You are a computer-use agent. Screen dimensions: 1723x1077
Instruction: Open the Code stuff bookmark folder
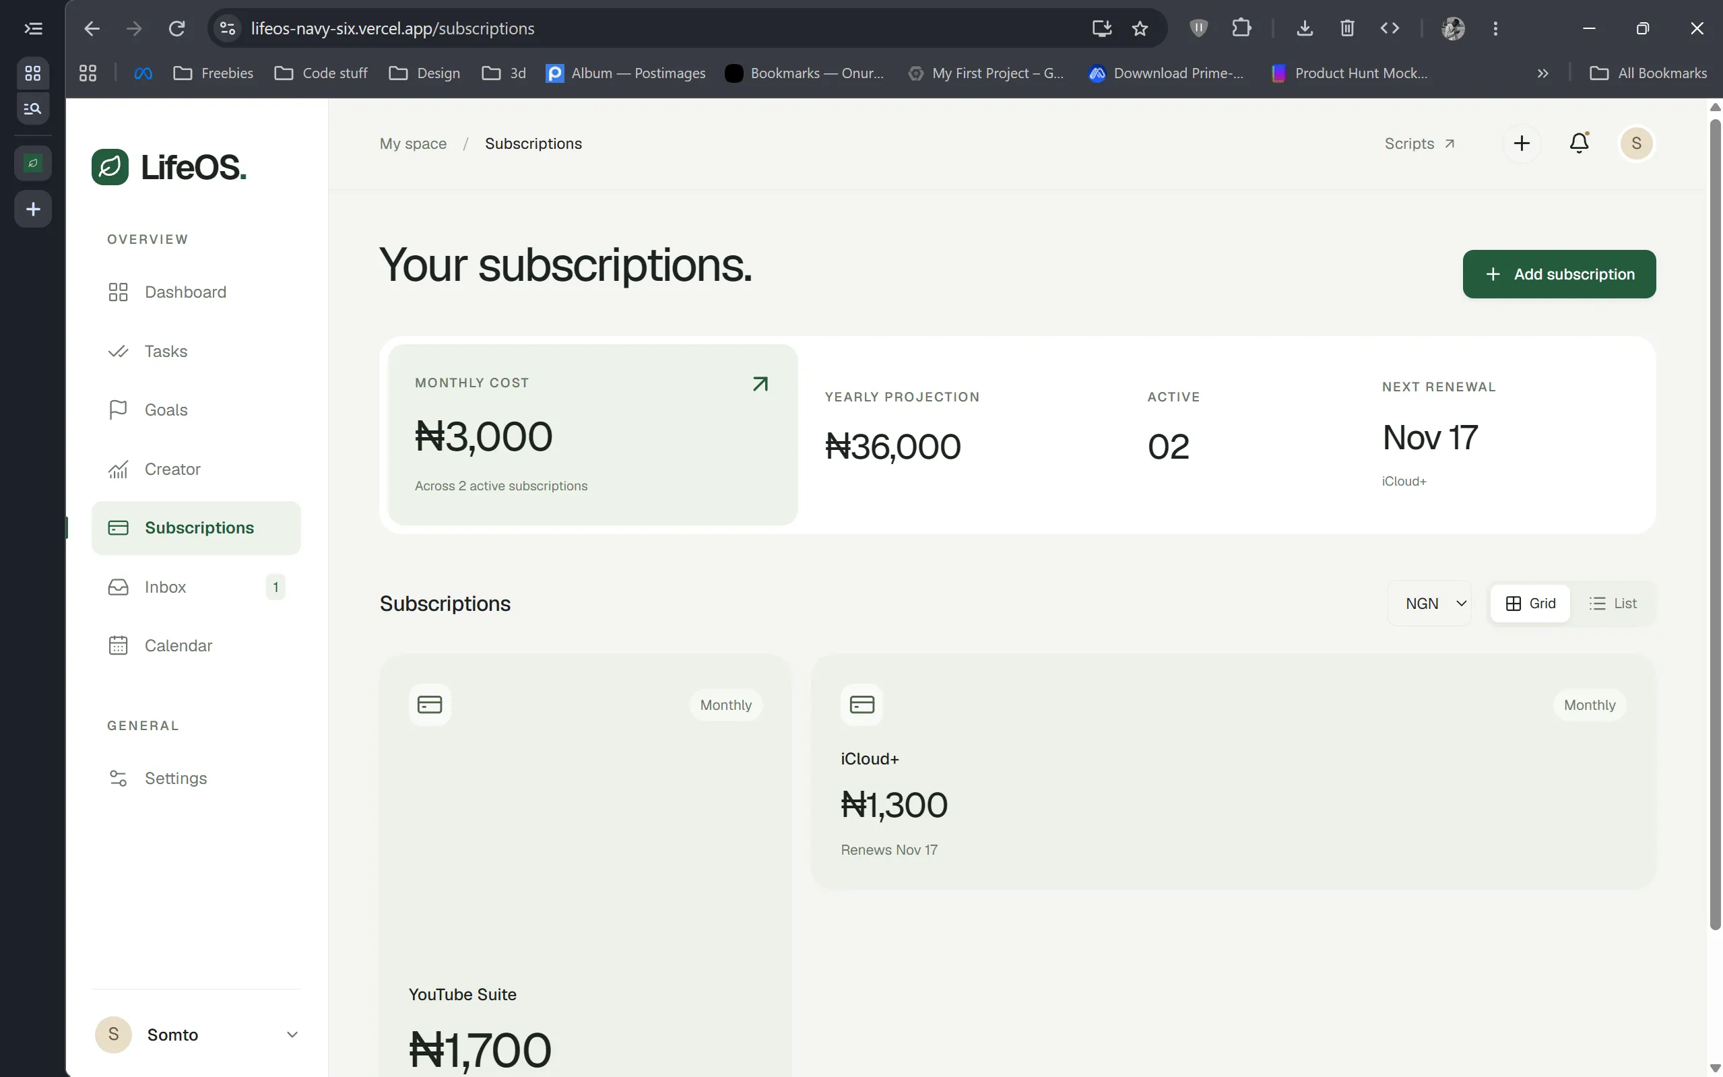321,73
